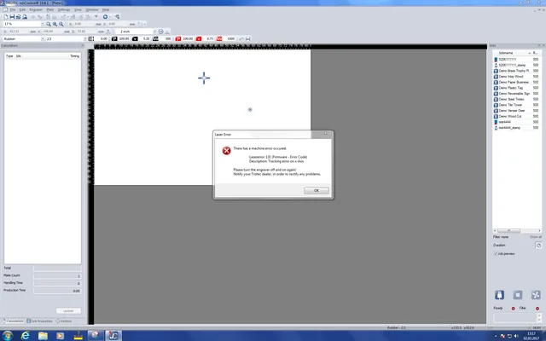Viewport: 546px width, 341px height.
Task: Open the Settings menu
Action: point(63,9)
